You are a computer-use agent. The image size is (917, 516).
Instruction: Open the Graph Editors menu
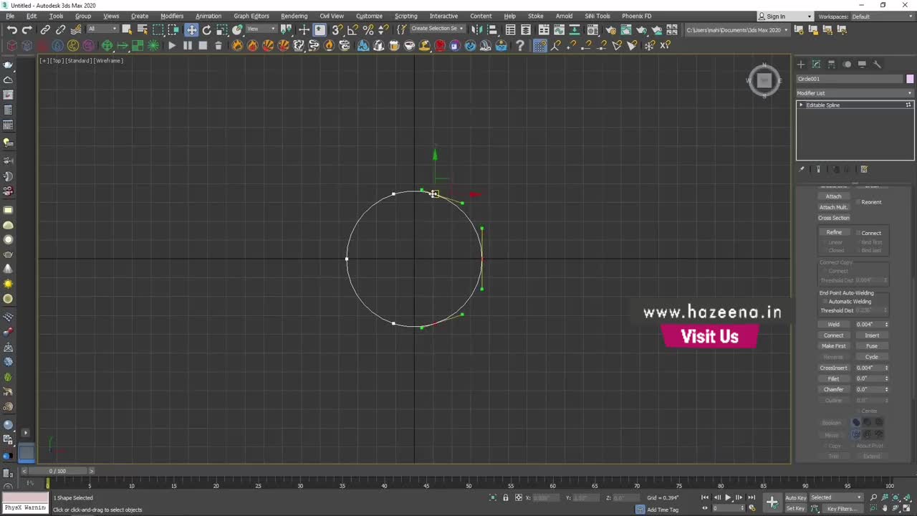pyautogui.click(x=251, y=16)
